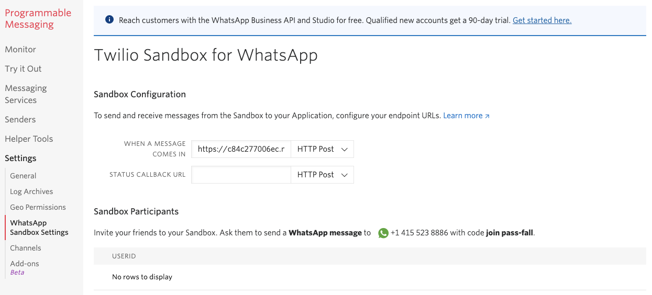Open Try it Out section
Image resolution: width=652 pixels, height=295 pixels.
(23, 69)
